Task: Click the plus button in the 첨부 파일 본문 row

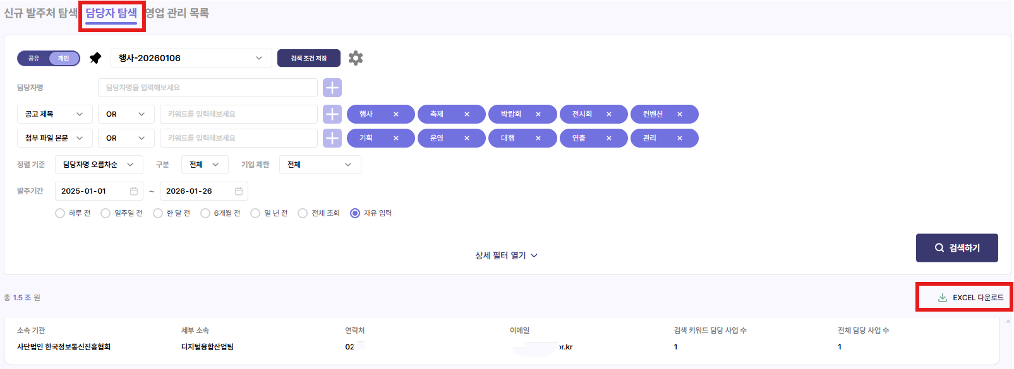Action: tap(332, 138)
